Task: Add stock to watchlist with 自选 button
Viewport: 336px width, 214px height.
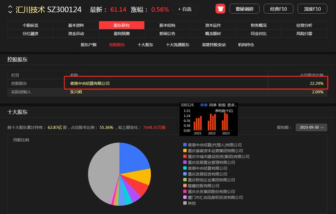Action: [184, 9]
